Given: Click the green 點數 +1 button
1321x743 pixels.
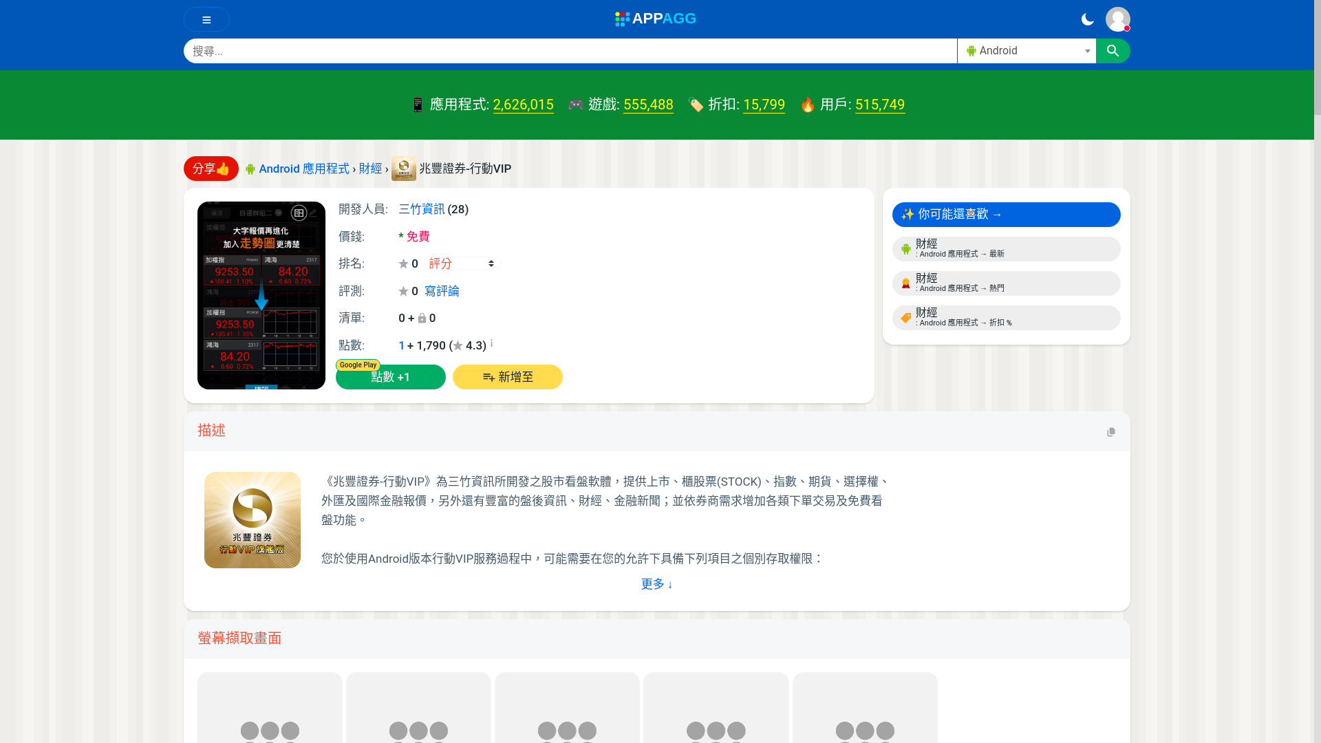Looking at the screenshot, I should tap(391, 377).
